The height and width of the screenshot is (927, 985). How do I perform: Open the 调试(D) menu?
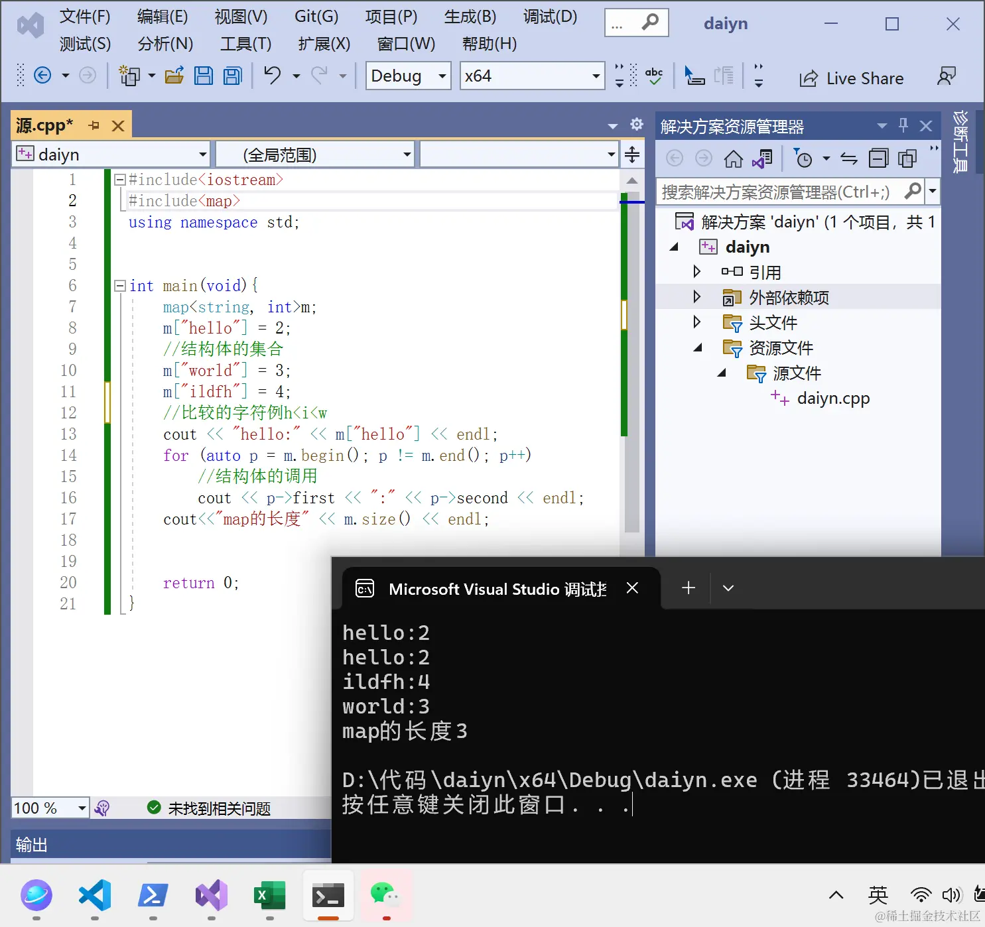tap(550, 17)
